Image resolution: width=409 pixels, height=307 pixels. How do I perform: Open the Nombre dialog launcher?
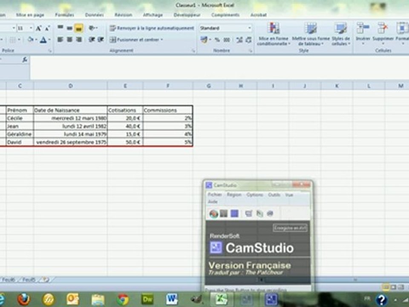[x=251, y=51]
